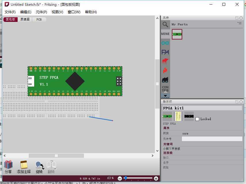Screen dimensions: 246x184
Task: Click horizontal scrollbar left arrow
Action: point(5,155)
